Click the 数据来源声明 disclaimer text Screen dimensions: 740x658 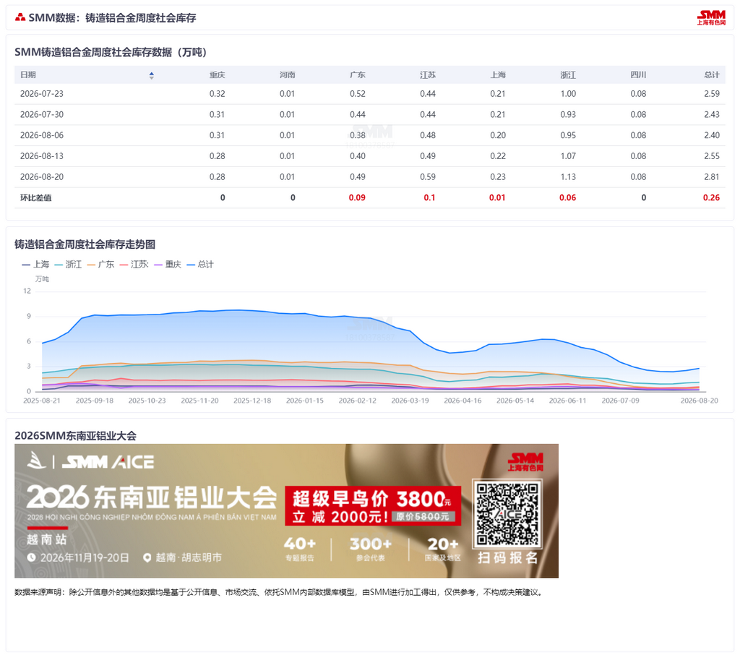click(280, 592)
